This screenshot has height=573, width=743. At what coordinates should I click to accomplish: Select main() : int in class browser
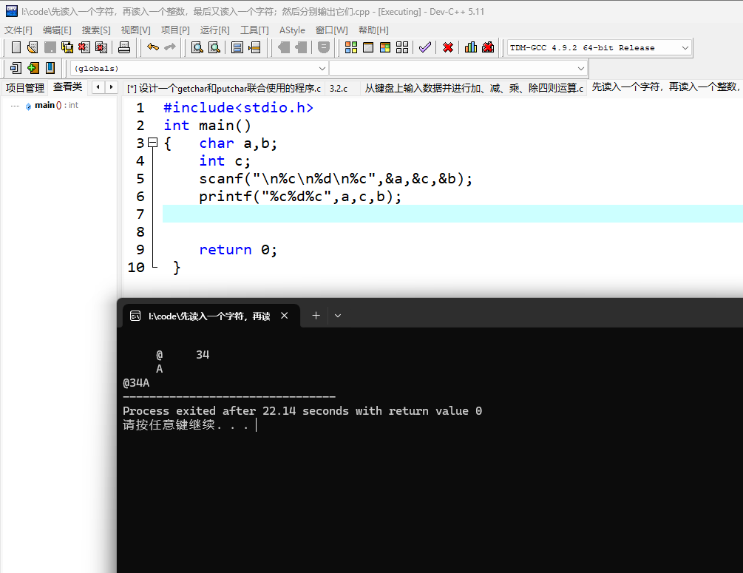tap(56, 105)
